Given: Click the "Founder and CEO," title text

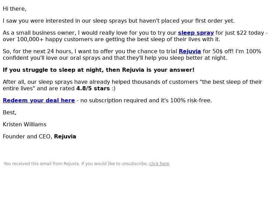Looking at the screenshot, I should 27,136.
